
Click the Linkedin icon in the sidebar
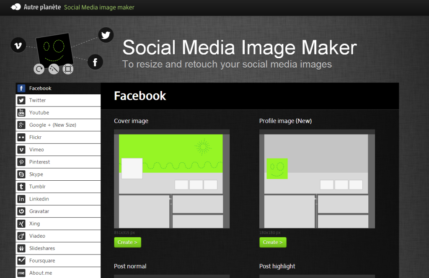[x=21, y=199]
